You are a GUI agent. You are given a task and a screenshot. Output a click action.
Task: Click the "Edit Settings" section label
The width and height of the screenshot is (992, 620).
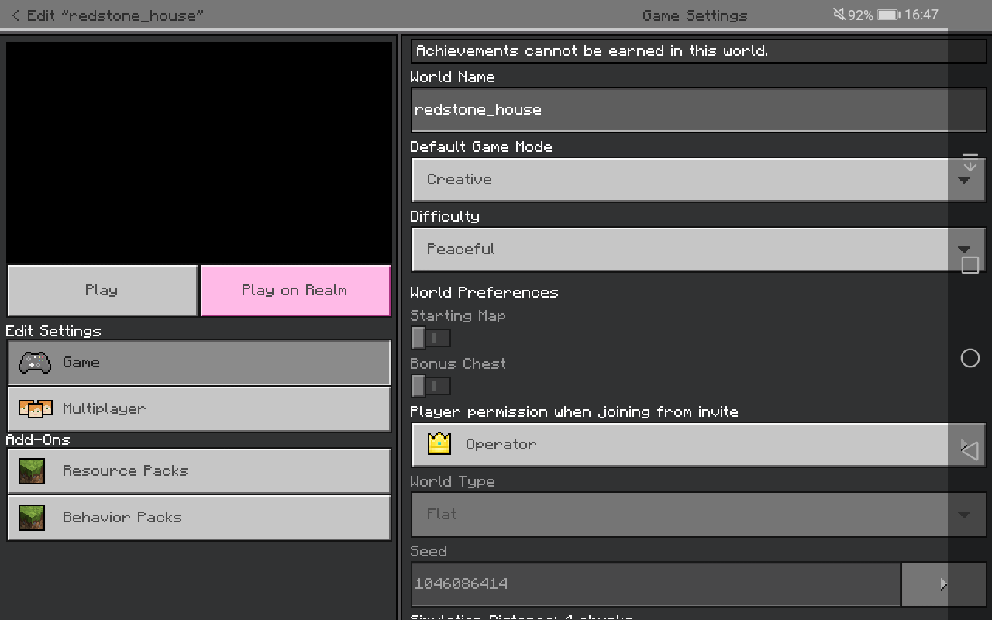(x=53, y=332)
